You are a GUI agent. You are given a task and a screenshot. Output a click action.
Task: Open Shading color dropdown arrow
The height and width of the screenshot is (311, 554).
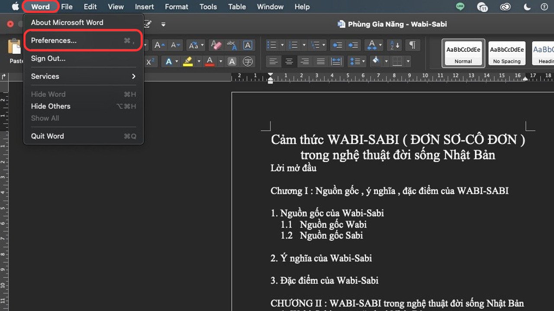pos(386,62)
